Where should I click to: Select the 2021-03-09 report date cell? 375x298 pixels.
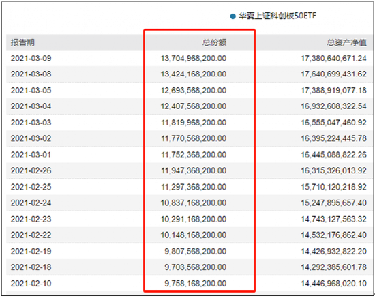click(31, 58)
